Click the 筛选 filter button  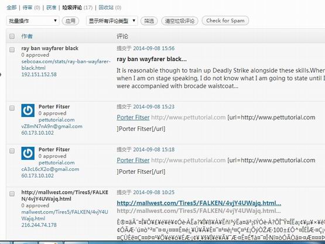[x=149, y=21]
